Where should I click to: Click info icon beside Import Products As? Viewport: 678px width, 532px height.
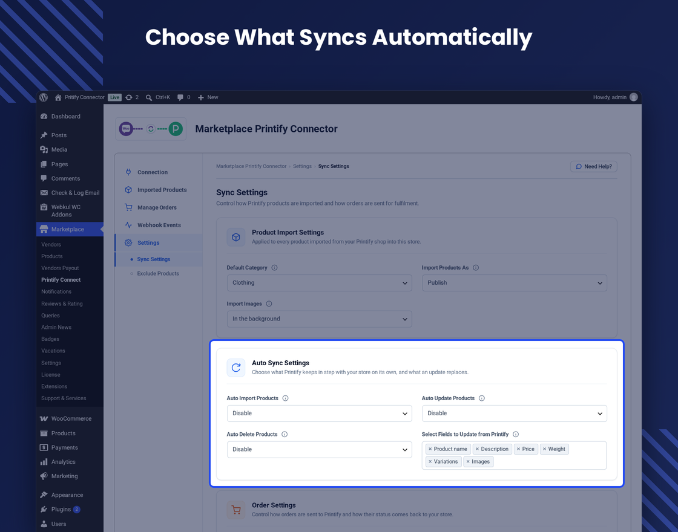click(476, 268)
